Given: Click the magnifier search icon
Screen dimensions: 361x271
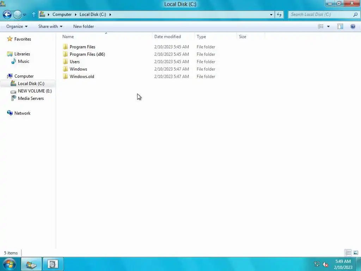Looking at the screenshot, I should (x=355, y=14).
